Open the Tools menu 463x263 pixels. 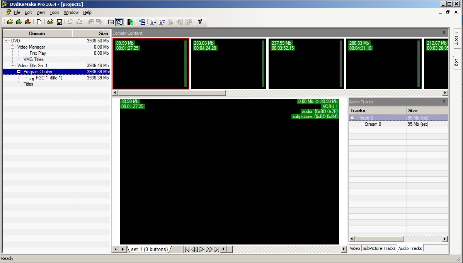tap(54, 12)
